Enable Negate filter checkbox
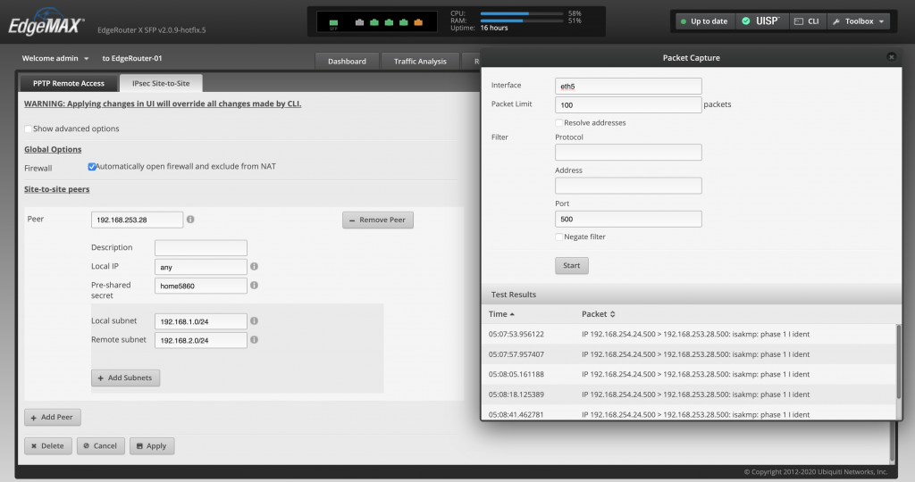The height and width of the screenshot is (482, 915). pyautogui.click(x=559, y=237)
